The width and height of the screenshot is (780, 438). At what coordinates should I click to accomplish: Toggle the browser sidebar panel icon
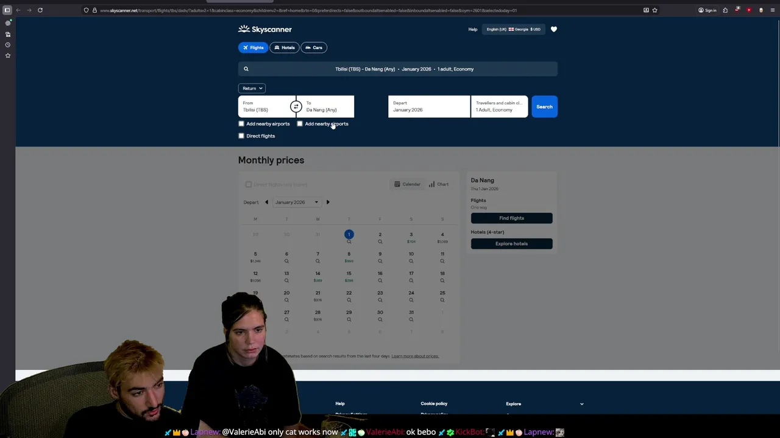[x=7, y=10]
